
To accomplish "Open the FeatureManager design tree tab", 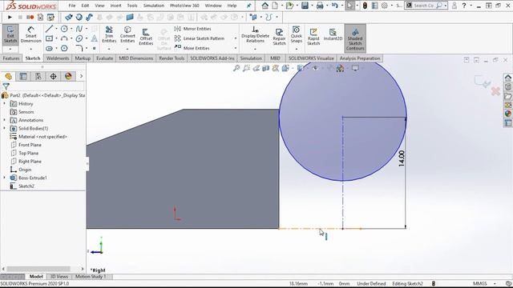I will point(9,77).
